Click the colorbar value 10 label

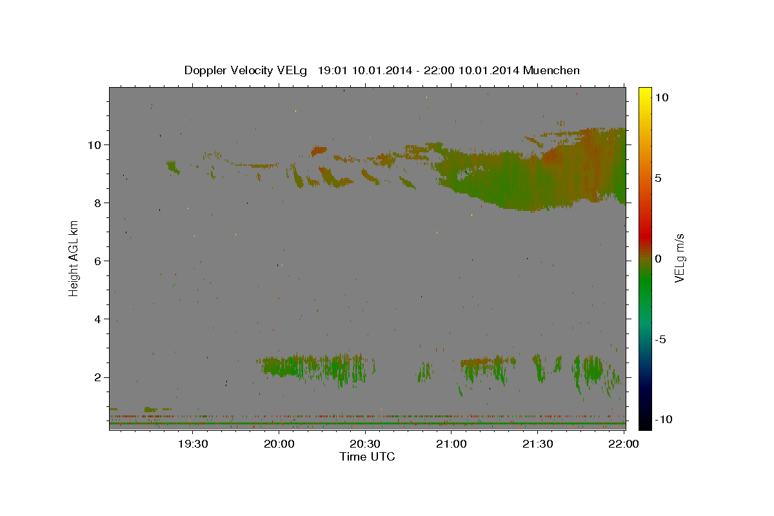(x=661, y=97)
